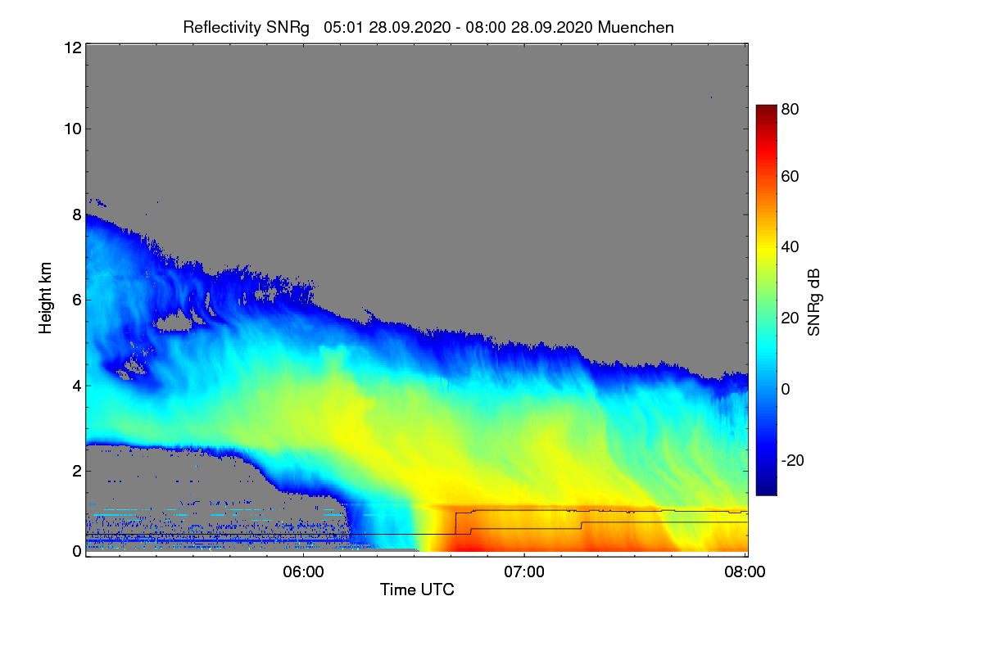Click the SNRg color bar scale
The width and height of the screenshot is (983, 655).
click(766, 300)
